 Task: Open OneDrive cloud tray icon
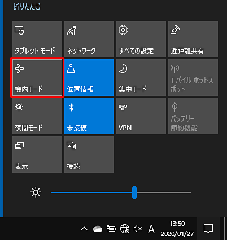click(98, 229)
